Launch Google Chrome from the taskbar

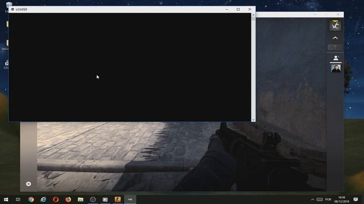pos(31,199)
